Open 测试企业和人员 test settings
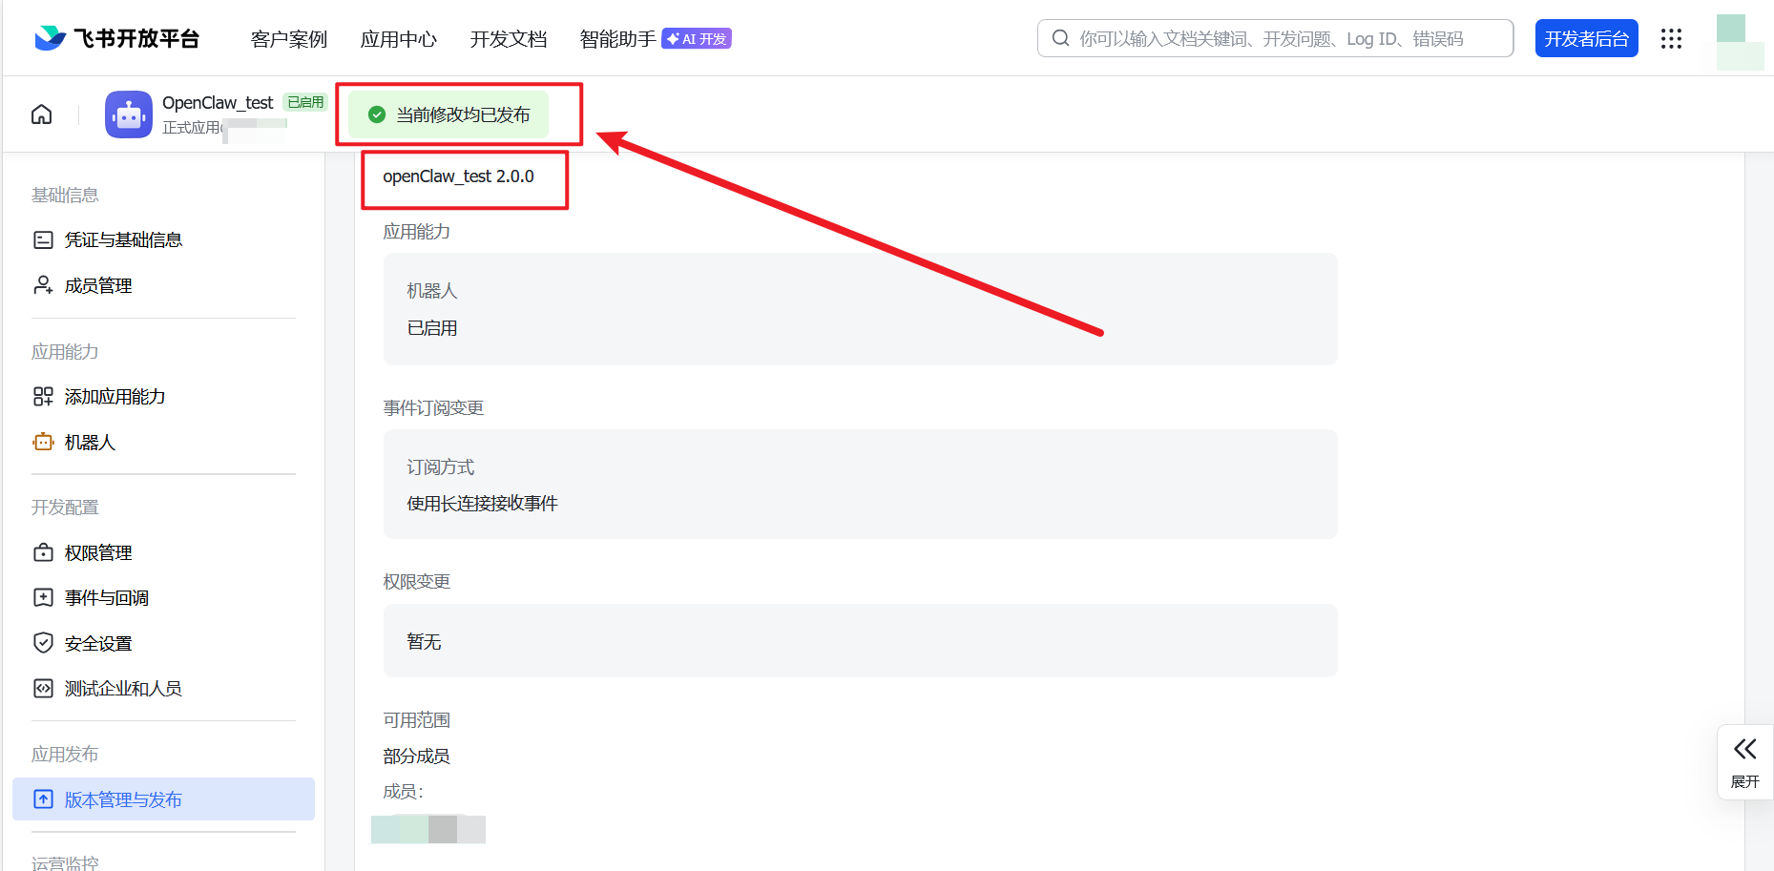Screen dimensions: 1774x871 123,688
